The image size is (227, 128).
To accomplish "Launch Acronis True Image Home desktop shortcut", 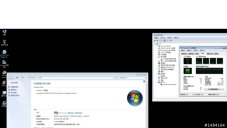I will pyautogui.click(x=4, y=54).
